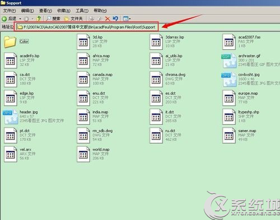Click the file name samer.map

(247, 131)
